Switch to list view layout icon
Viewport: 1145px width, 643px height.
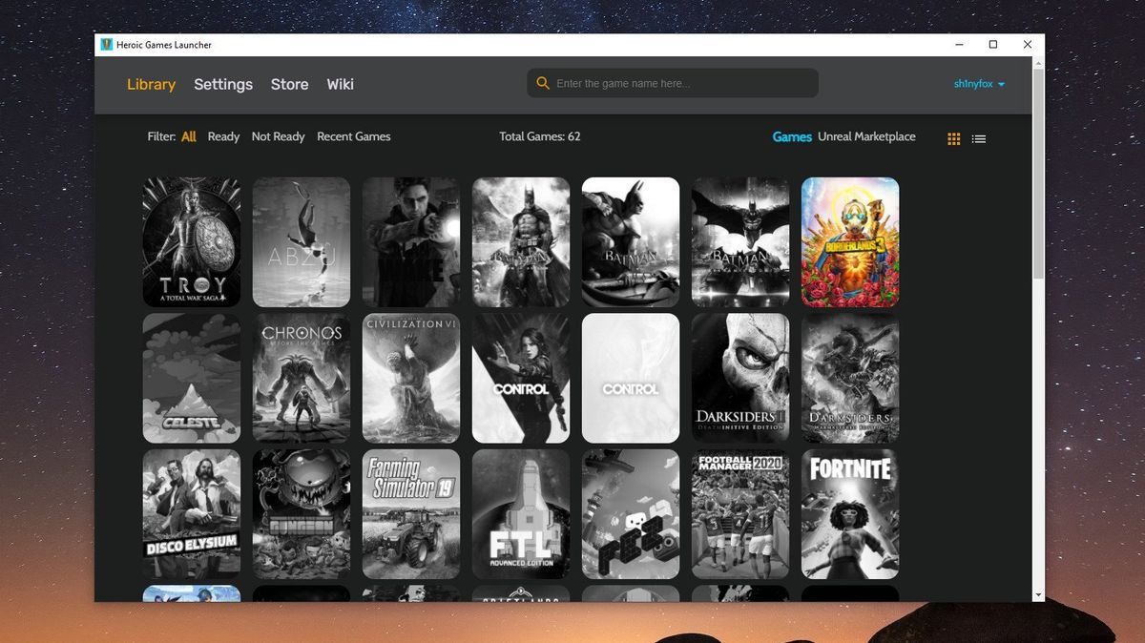(x=979, y=138)
